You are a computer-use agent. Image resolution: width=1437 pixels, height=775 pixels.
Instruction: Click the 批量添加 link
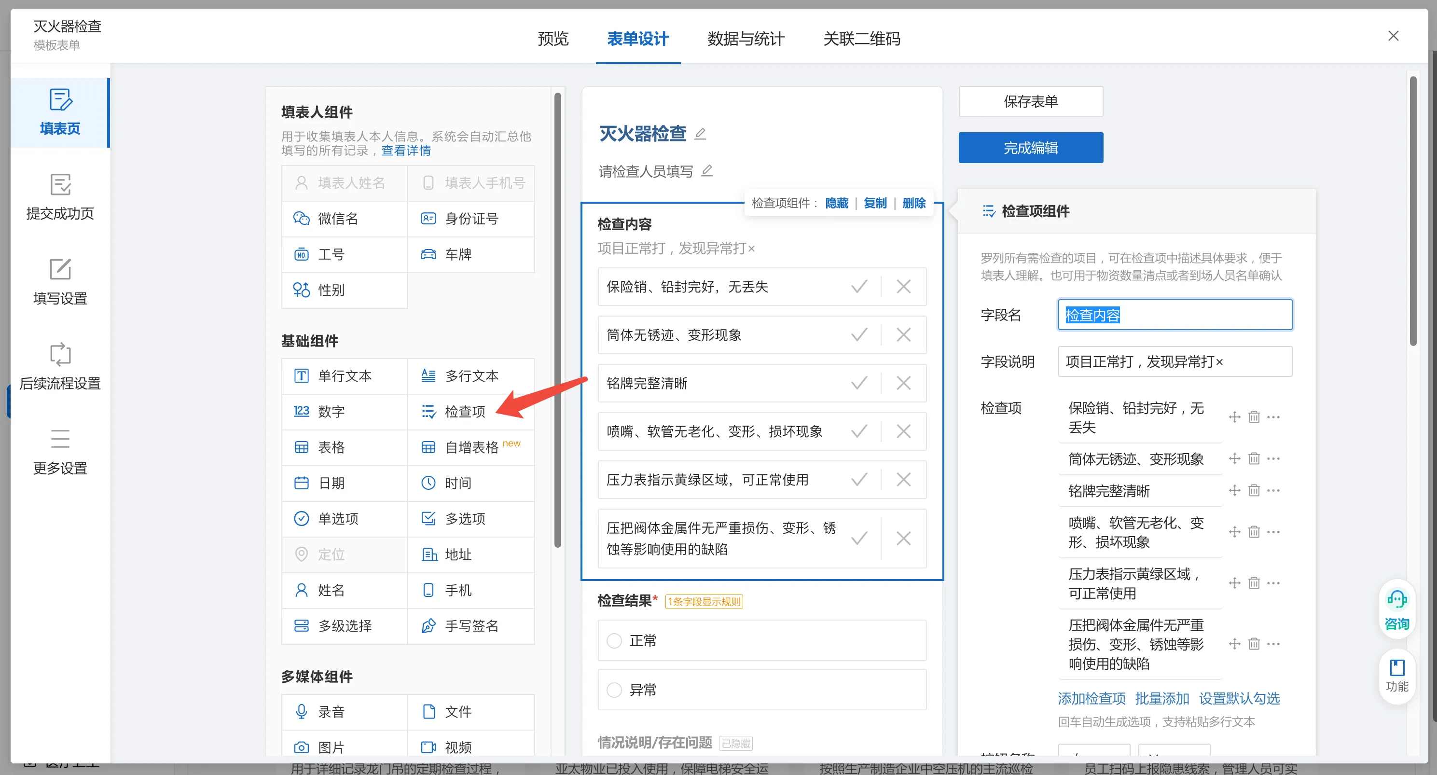(x=1162, y=699)
